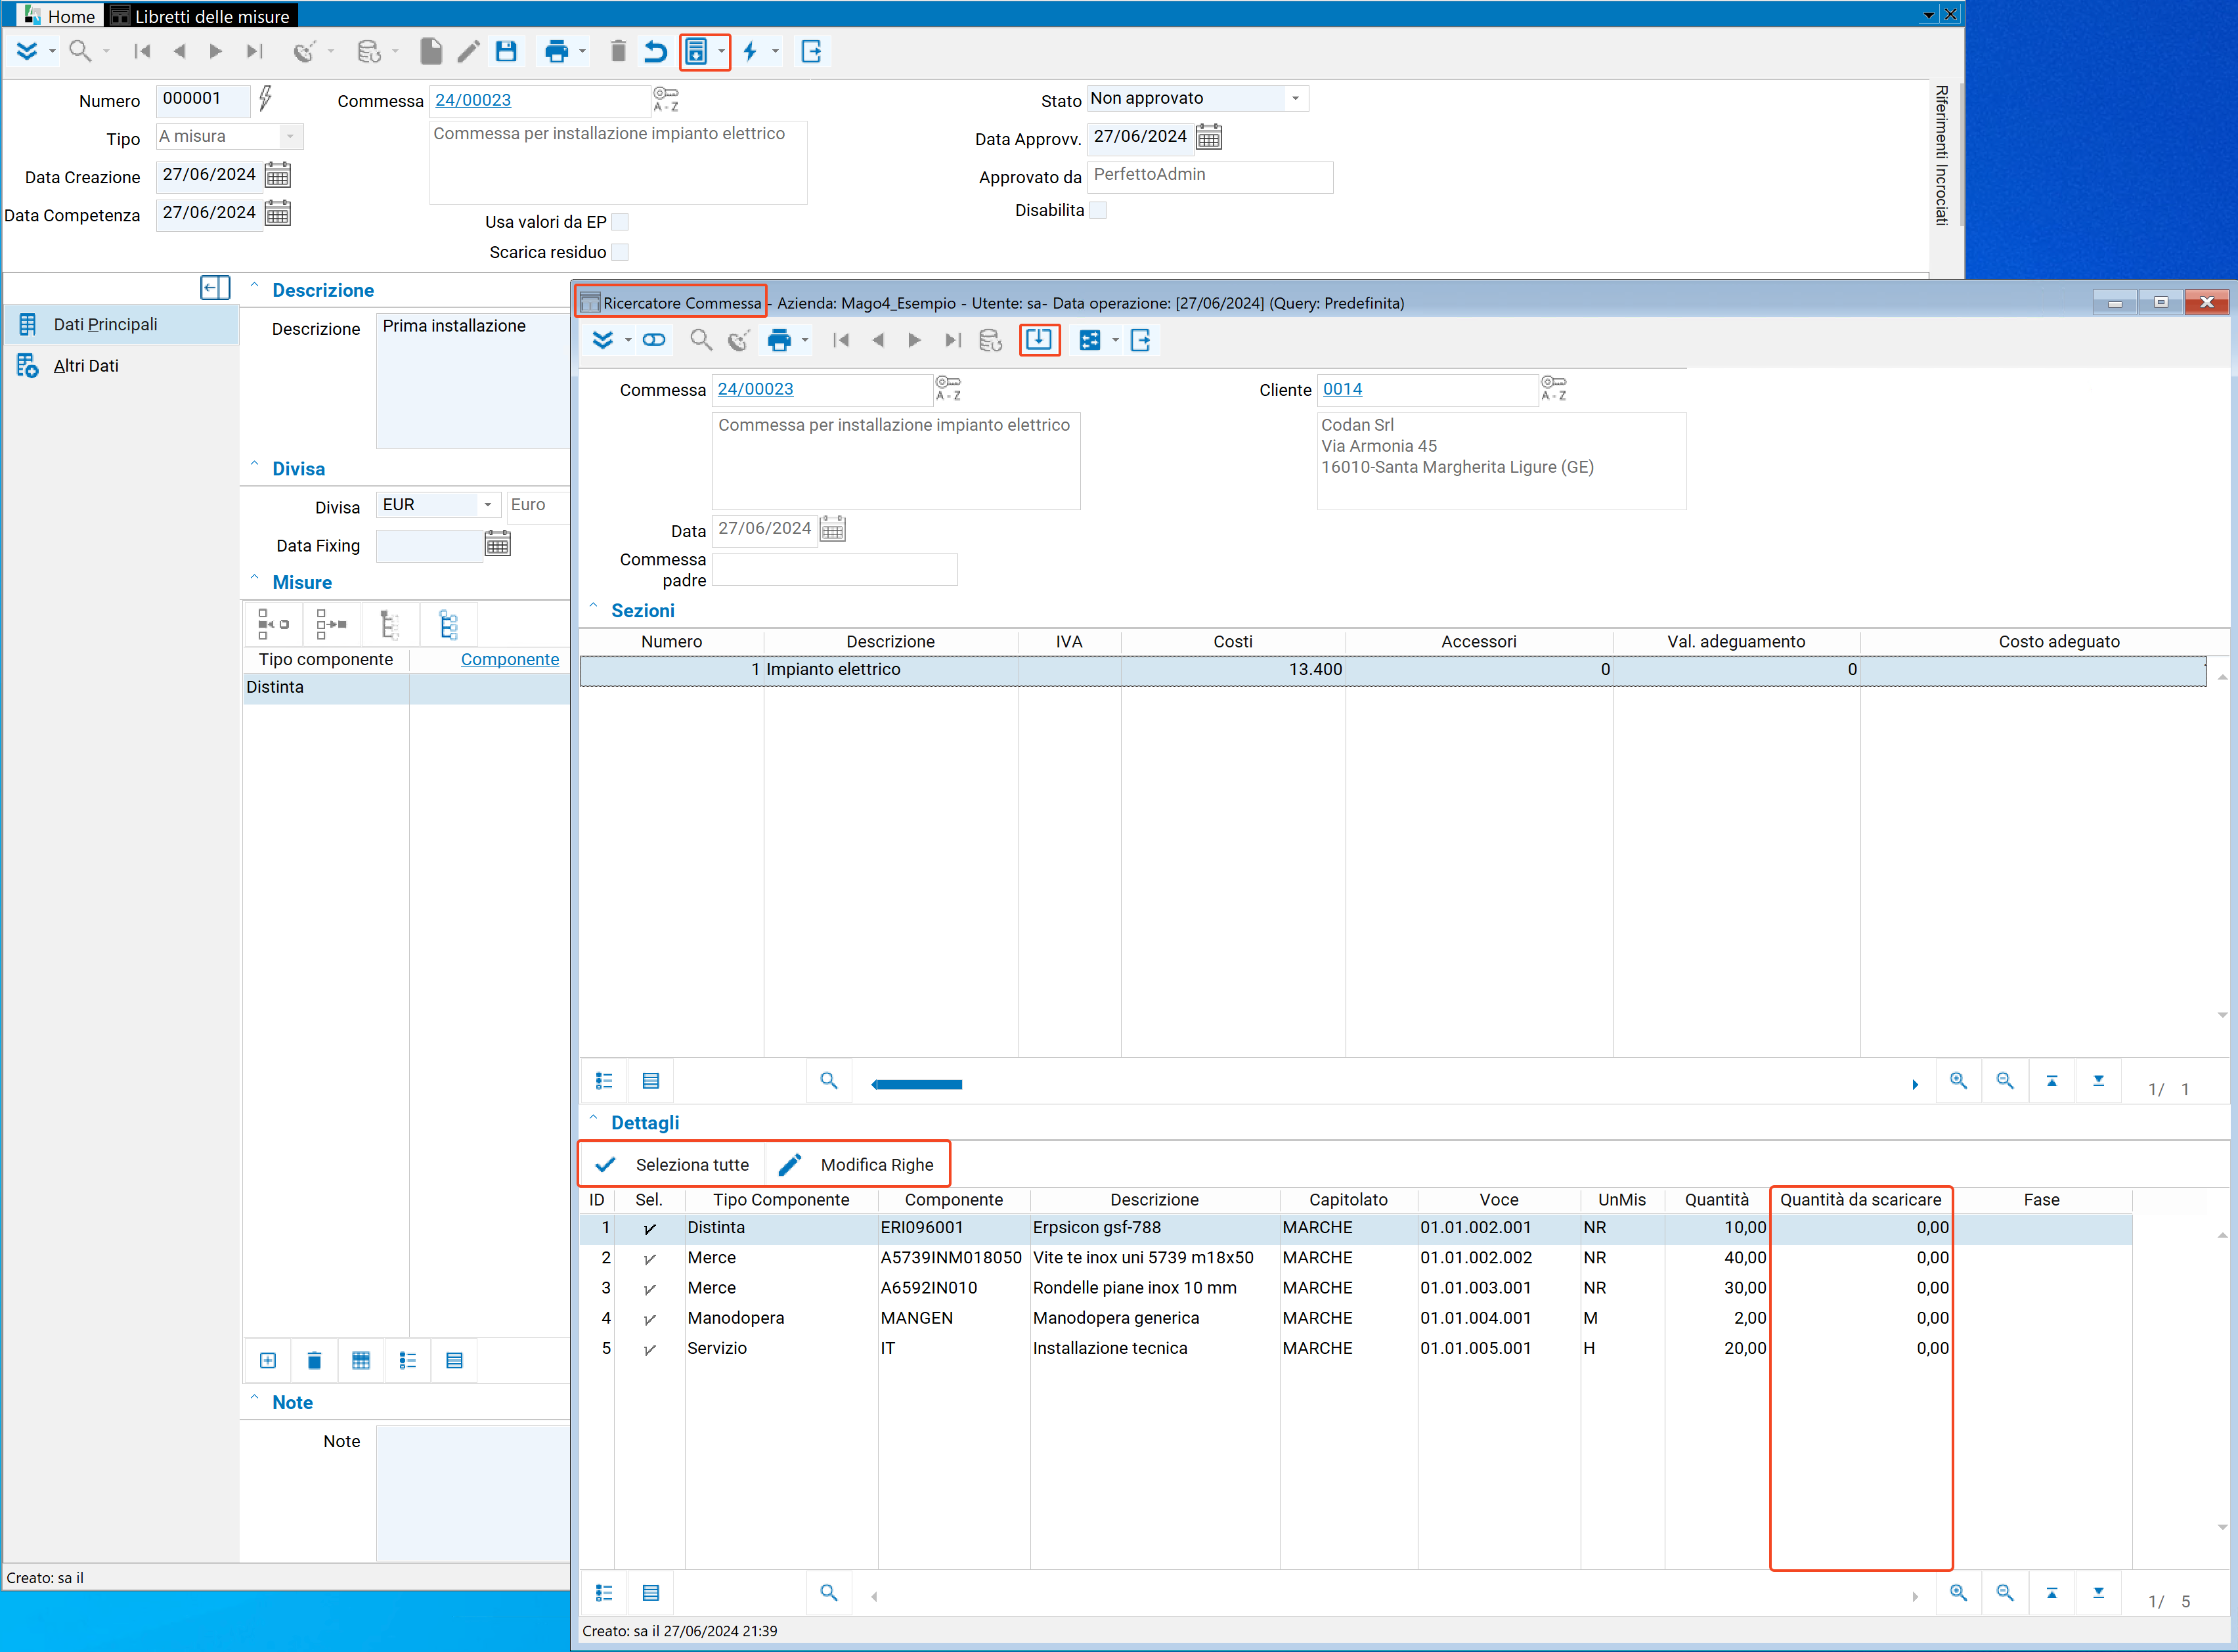Toggle Sel. check for Servizio row
This screenshot has width=2238, height=1652.
[650, 1349]
